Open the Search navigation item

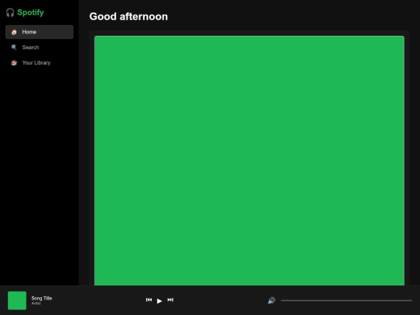tap(40, 47)
